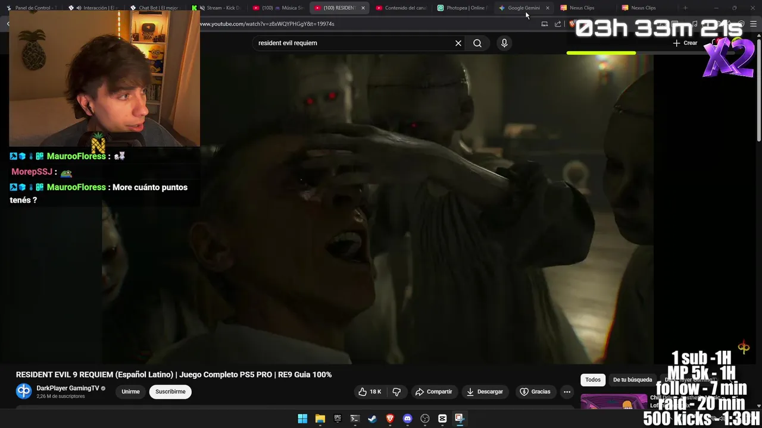Switch to the Photopea tab
This screenshot has width=762, height=428.
coord(463,8)
